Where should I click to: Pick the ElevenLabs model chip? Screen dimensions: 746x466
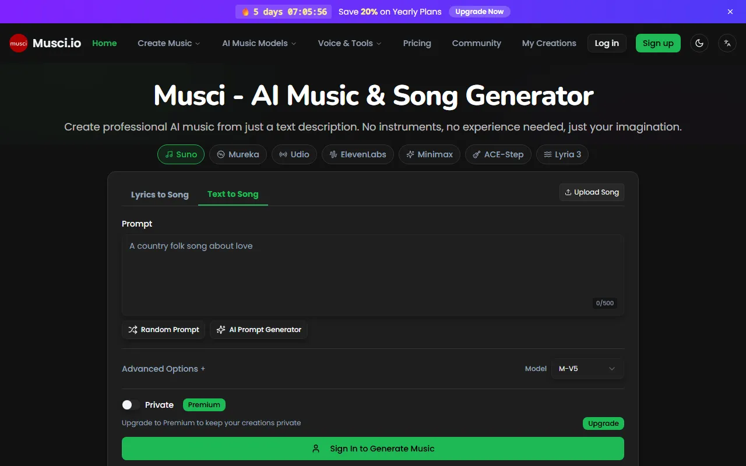point(358,154)
